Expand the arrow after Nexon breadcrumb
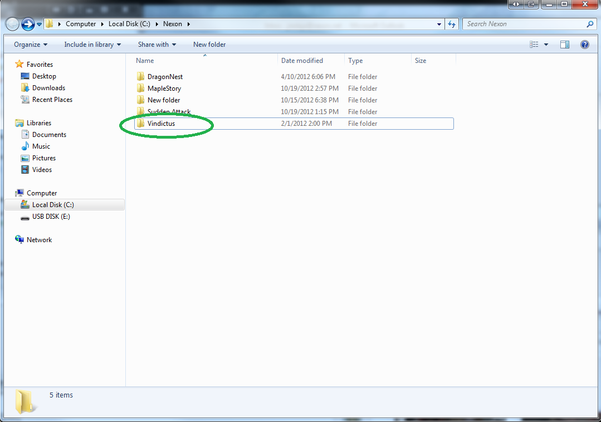601x422 pixels. point(189,24)
